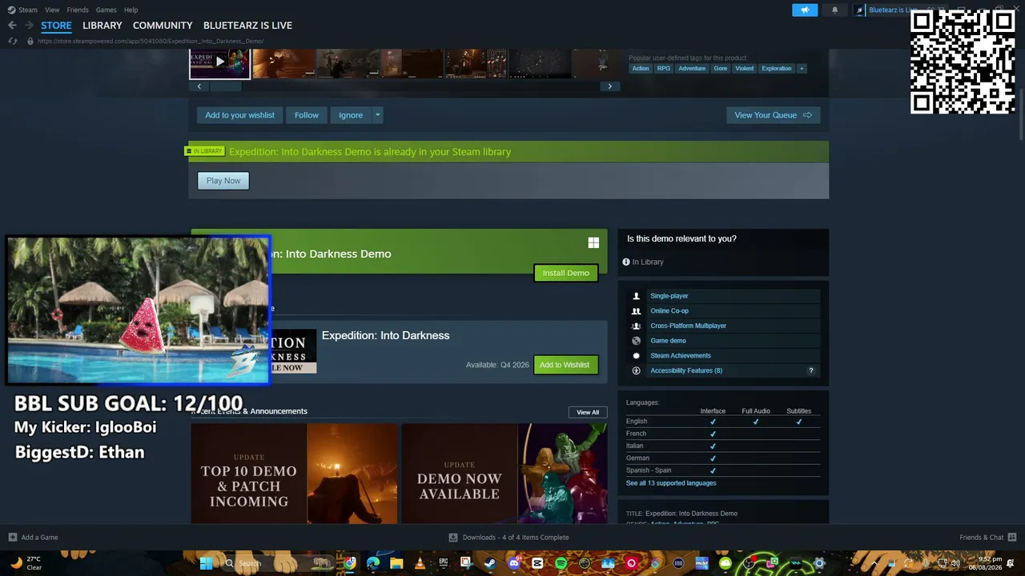Filter by the RPG tag
The height and width of the screenshot is (576, 1025).
[x=664, y=69]
